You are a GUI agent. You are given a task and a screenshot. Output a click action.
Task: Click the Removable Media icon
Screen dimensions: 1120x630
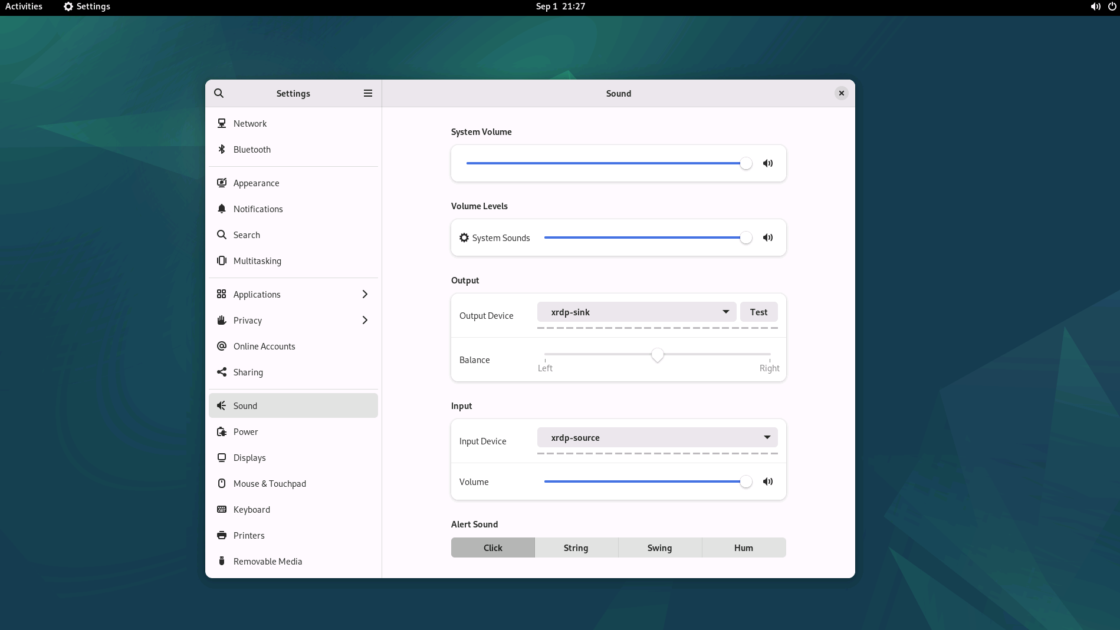222,561
